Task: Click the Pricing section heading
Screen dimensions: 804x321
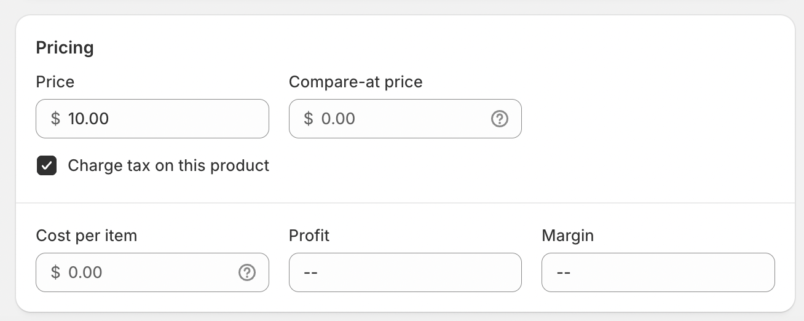Action: [65, 48]
